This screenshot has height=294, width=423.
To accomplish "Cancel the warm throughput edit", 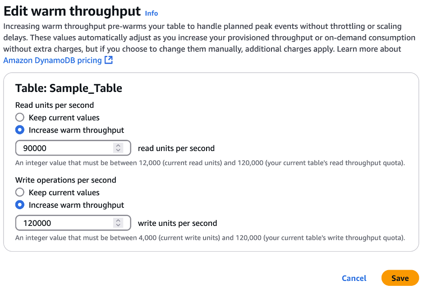I will click(354, 278).
